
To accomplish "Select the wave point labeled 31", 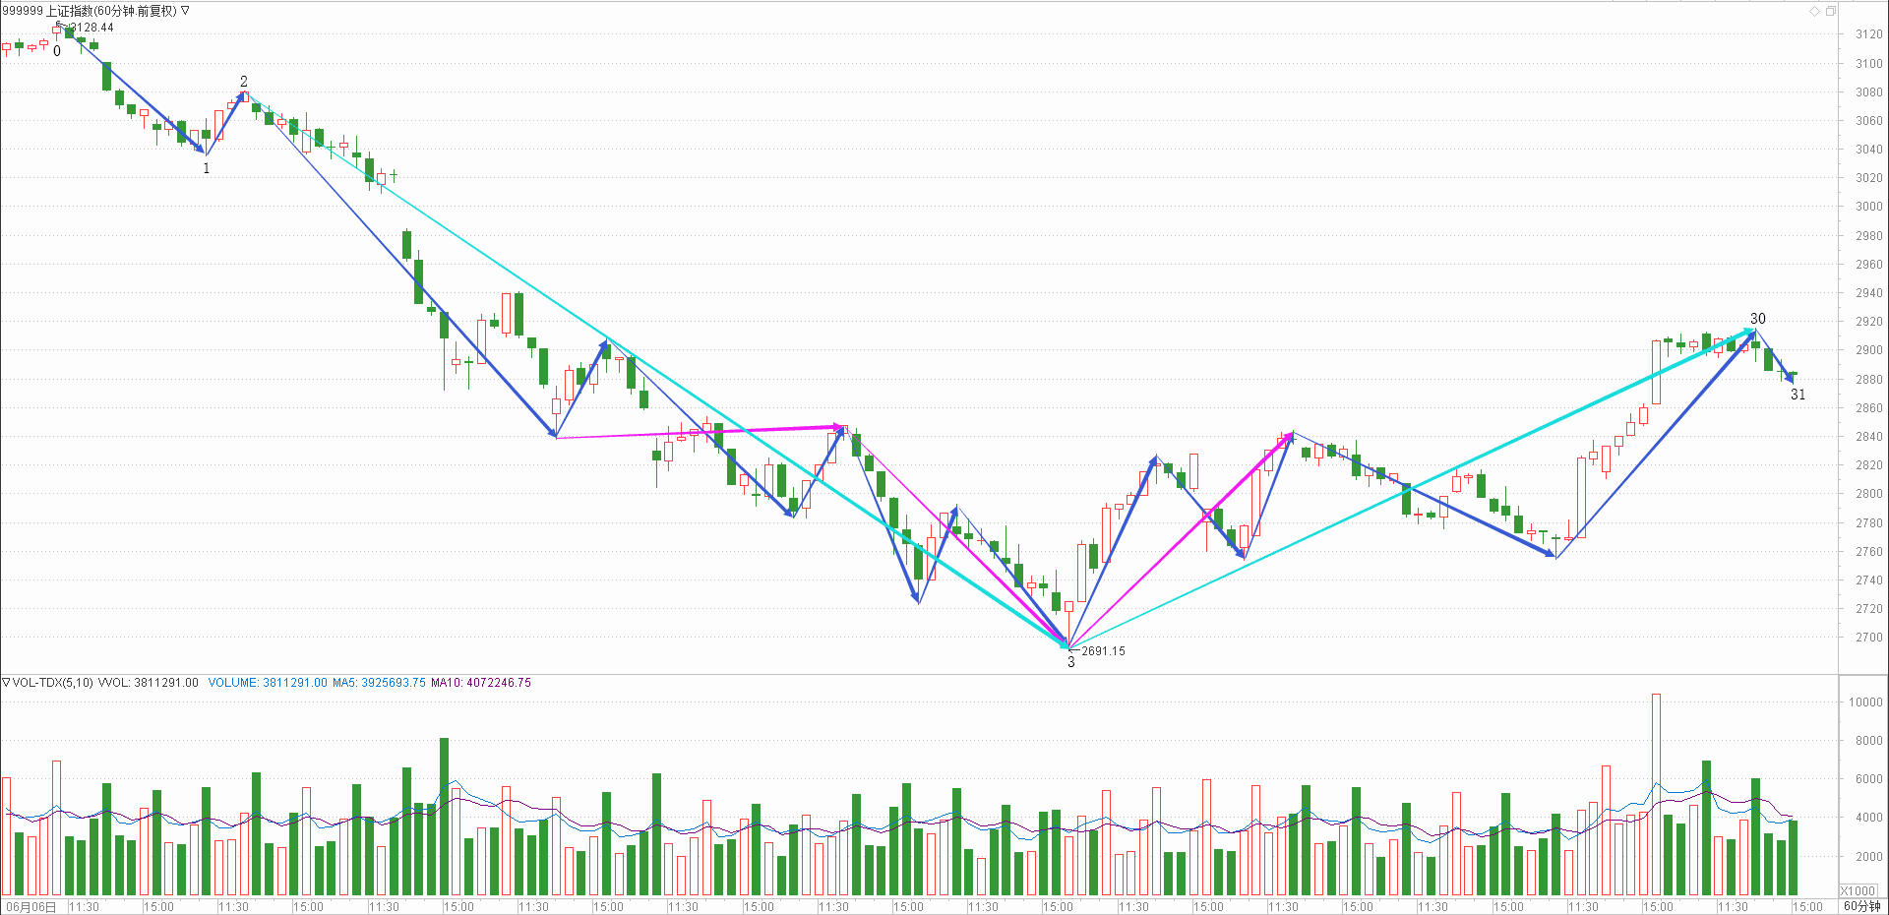I will click(x=1798, y=395).
